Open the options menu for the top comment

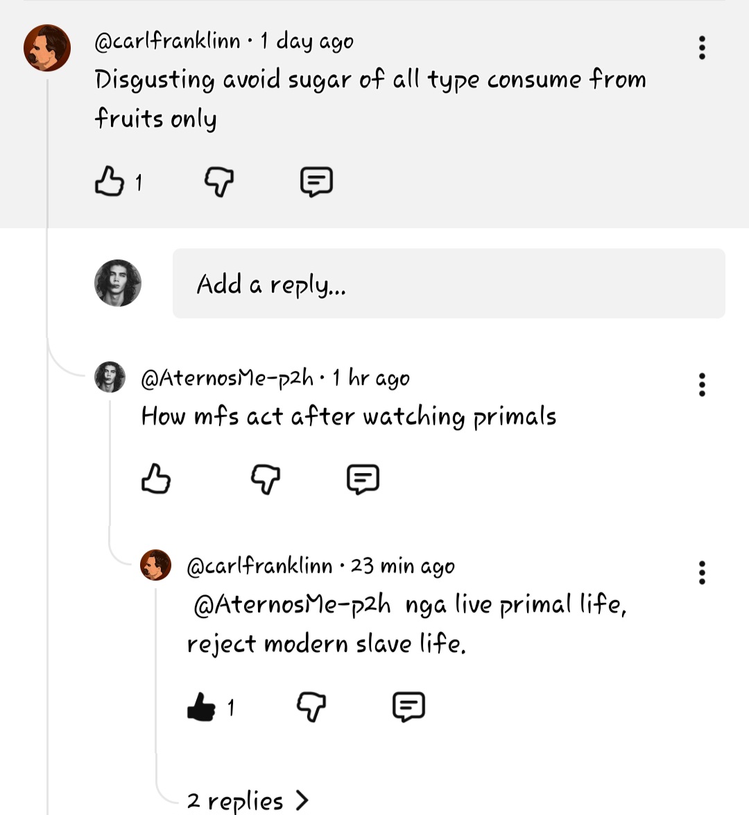(x=702, y=47)
